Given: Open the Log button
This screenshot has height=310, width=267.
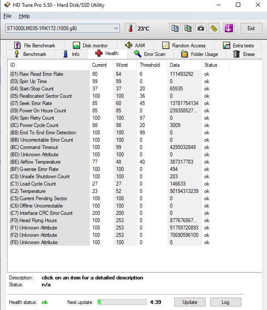Looking at the screenshot, I should point(226,302).
